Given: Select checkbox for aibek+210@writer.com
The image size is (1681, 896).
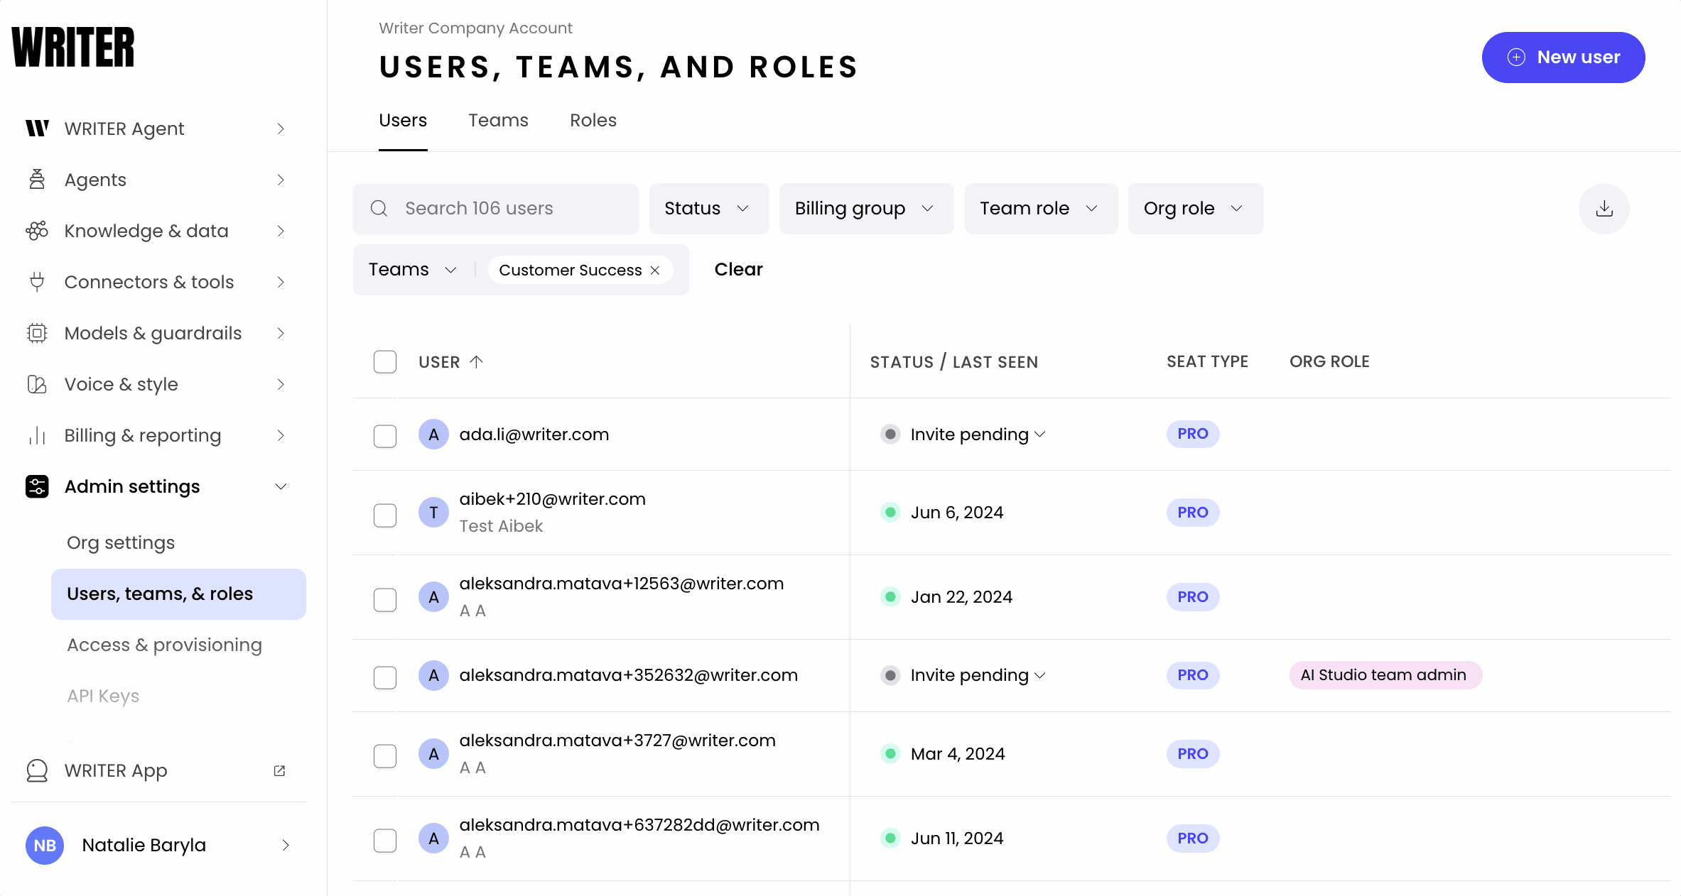Looking at the screenshot, I should pos(385,515).
